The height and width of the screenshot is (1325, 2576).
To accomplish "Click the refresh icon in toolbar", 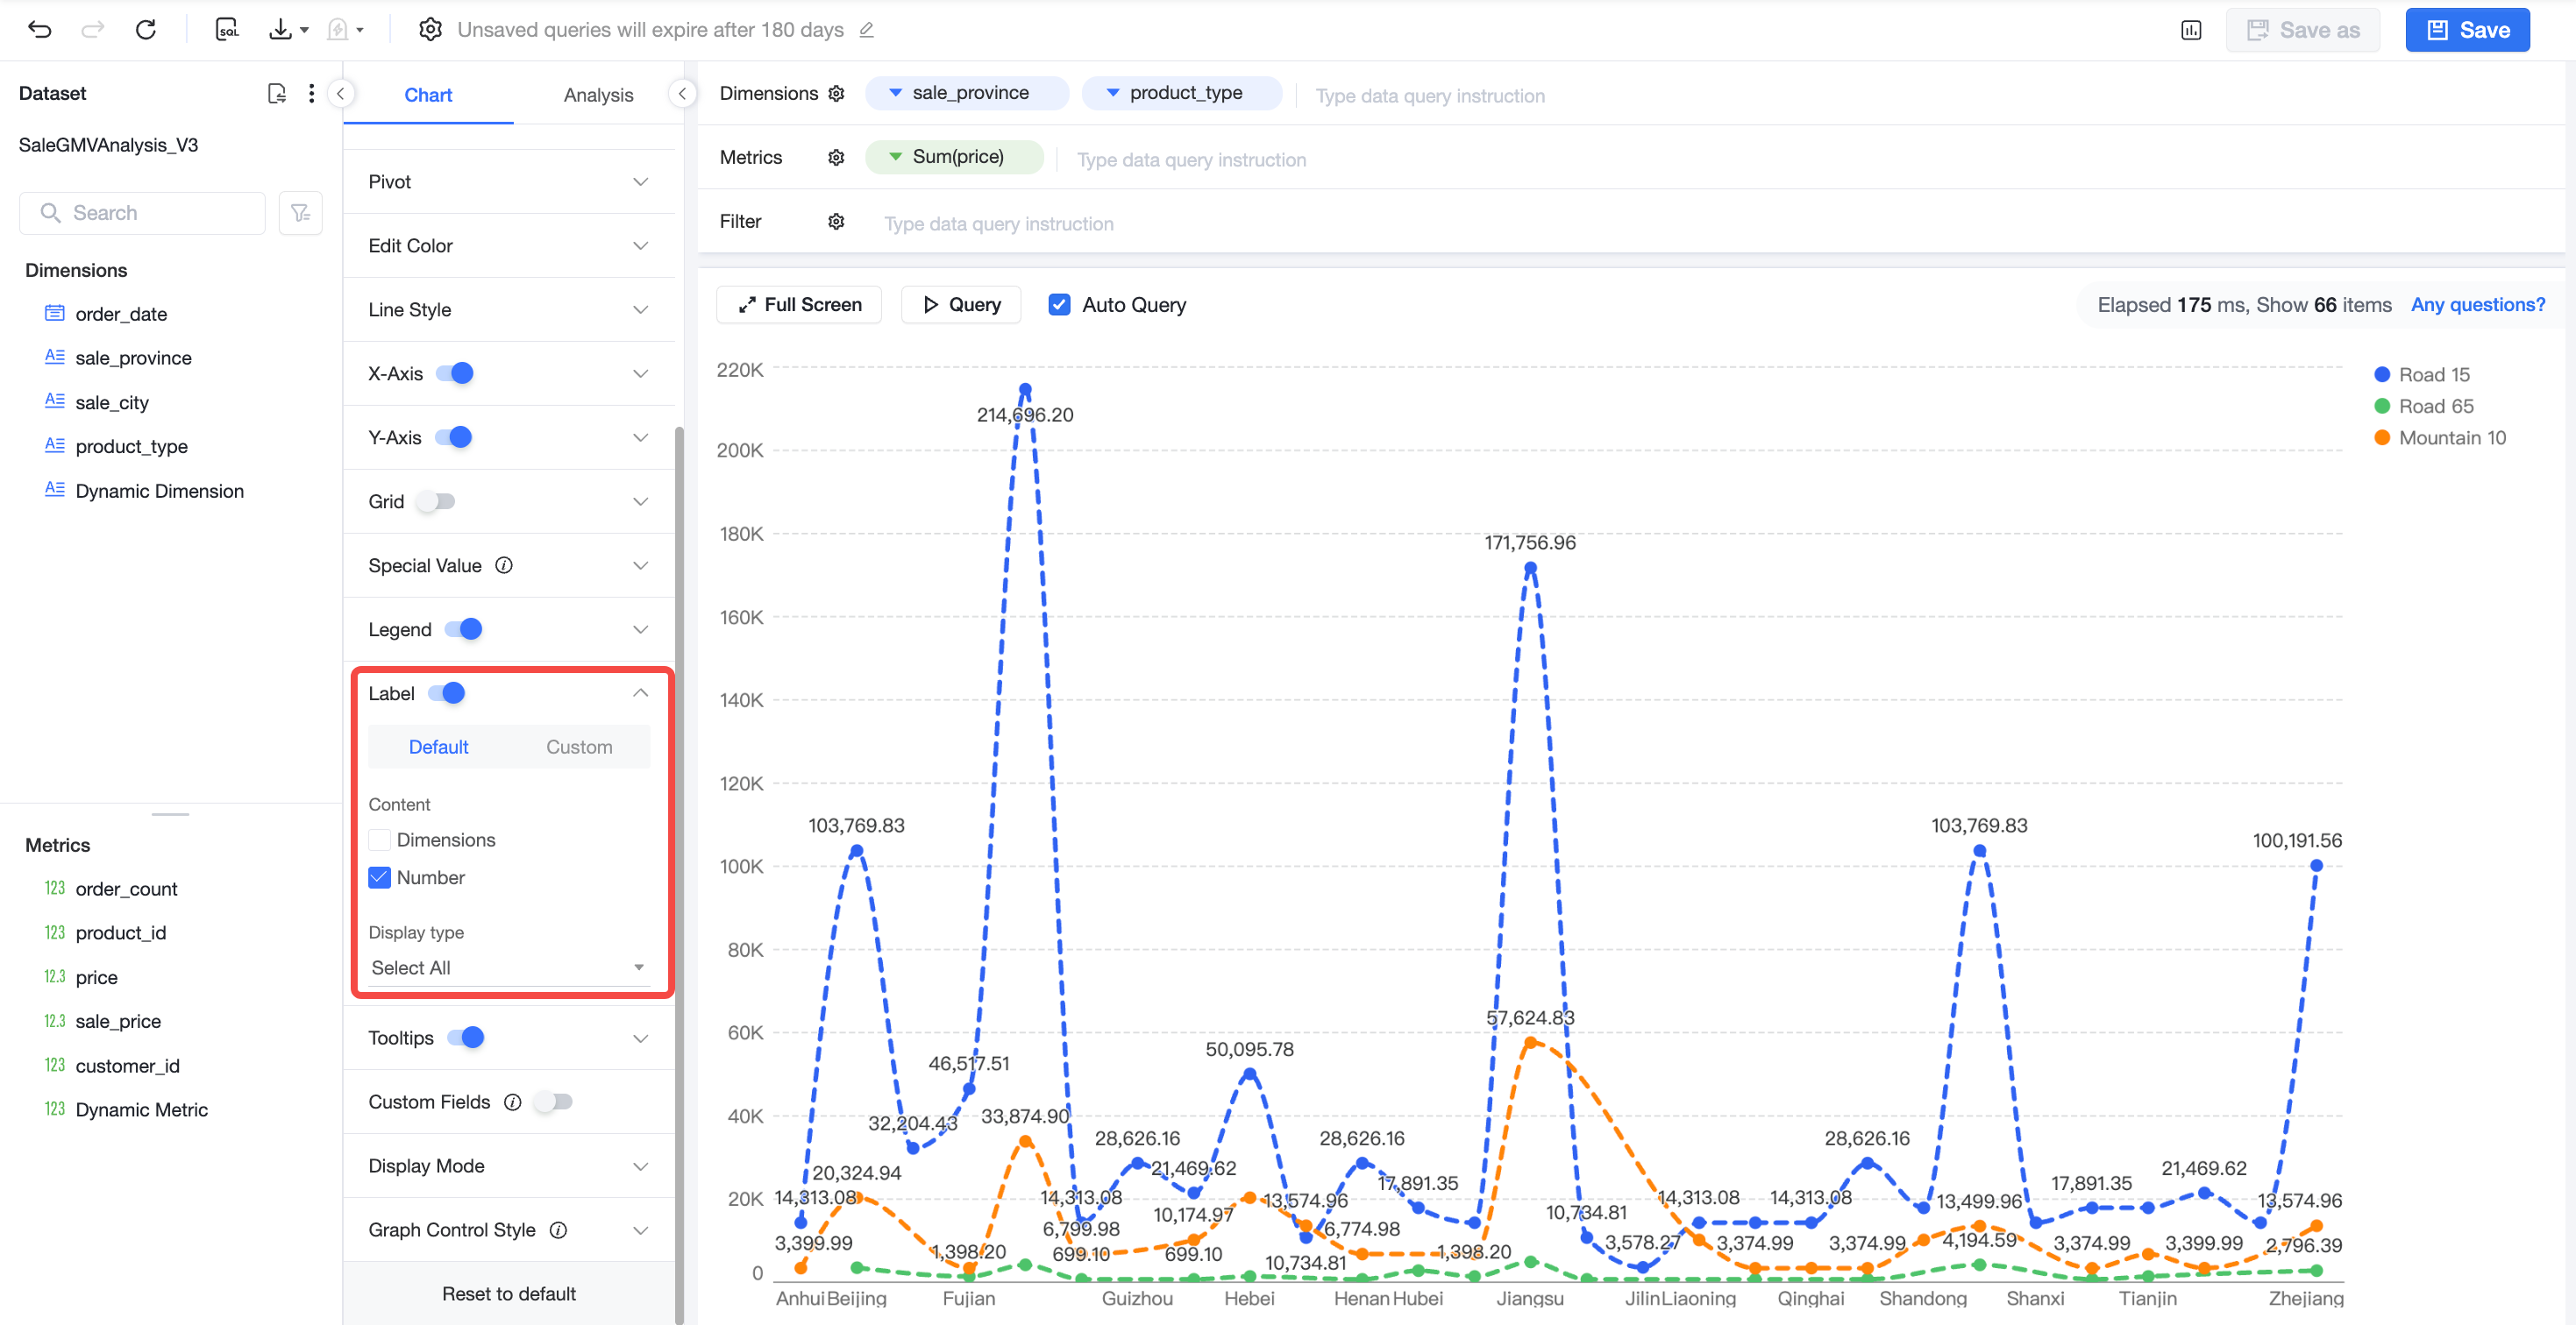I will click(x=146, y=30).
